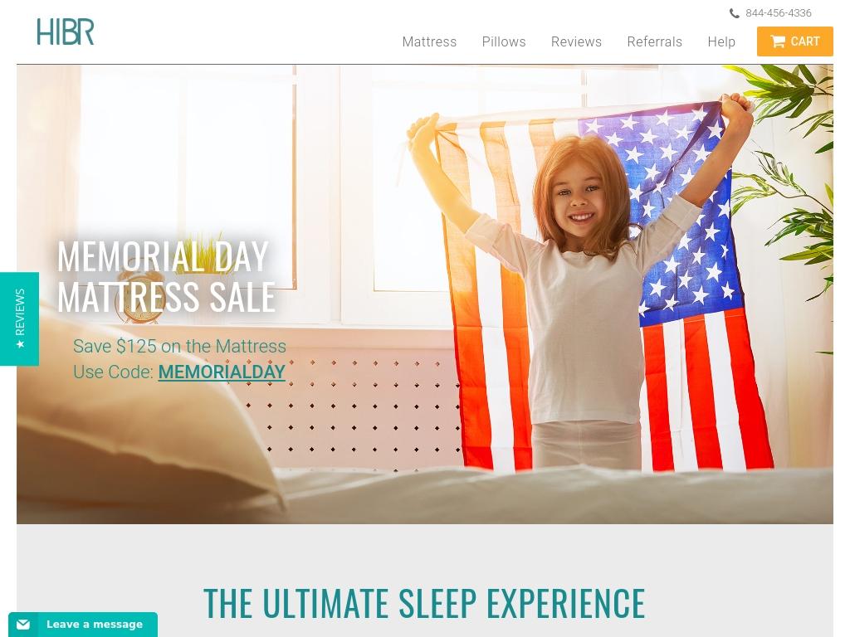Click the shopping cart icon
Screen dimensions: 850x637
pyautogui.click(x=777, y=41)
